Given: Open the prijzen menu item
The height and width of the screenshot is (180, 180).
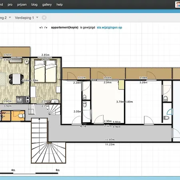Looking at the screenshot, I should pos(22,5).
